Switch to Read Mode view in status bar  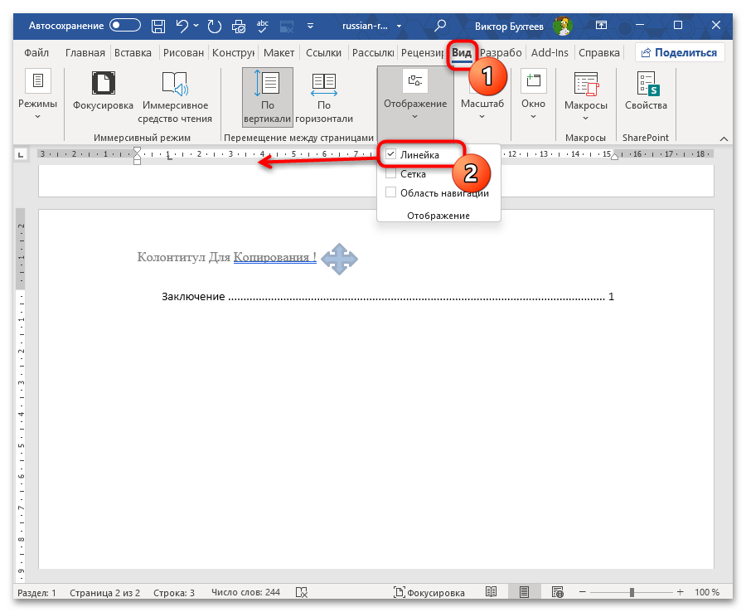coord(491,592)
